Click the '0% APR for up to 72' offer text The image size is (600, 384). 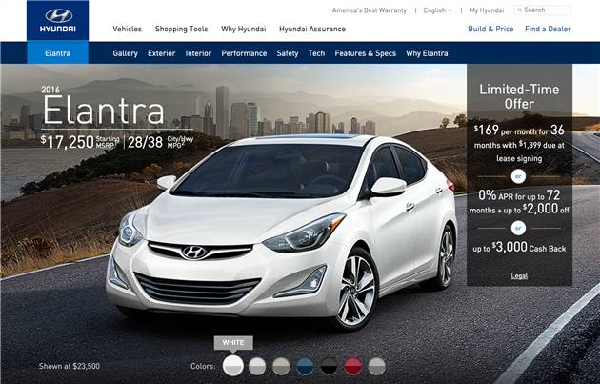coord(519,195)
